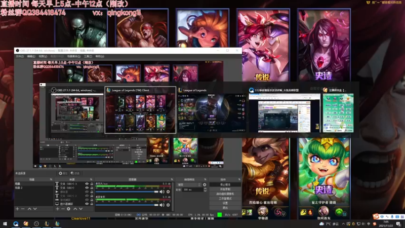
Task: Click the start recording button
Action: click(225, 189)
